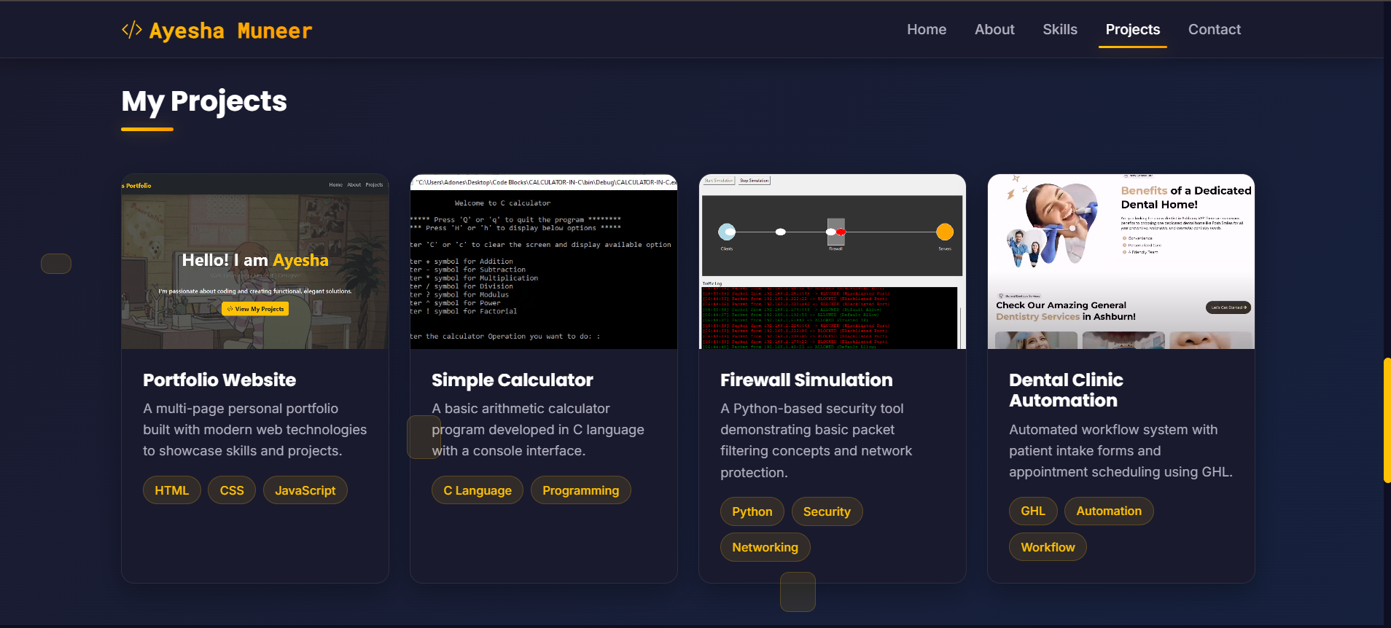Open the Firewall Simulation screenshot thumbnail
The image size is (1391, 628).
coord(833,262)
